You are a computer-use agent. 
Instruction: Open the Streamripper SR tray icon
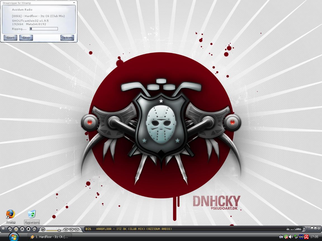(281, 237)
